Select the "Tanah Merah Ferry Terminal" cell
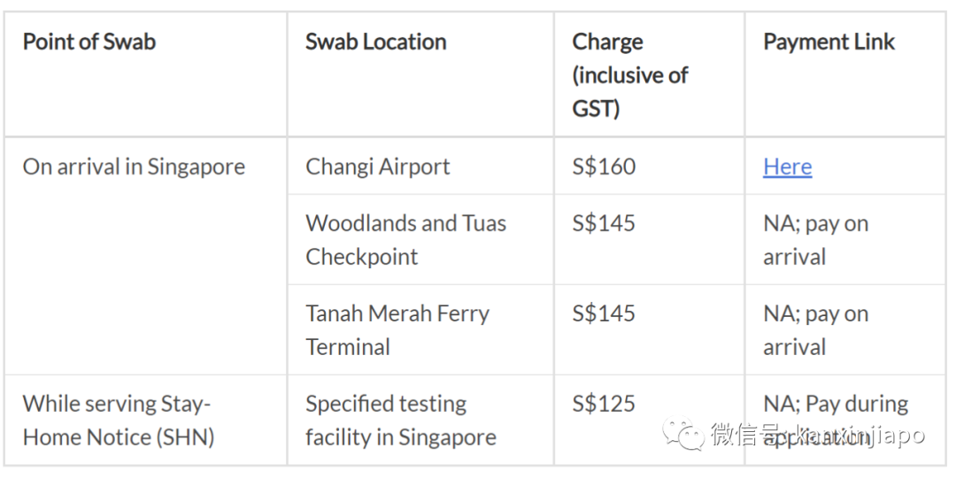Screen dimensions: 956x479 tap(397, 329)
